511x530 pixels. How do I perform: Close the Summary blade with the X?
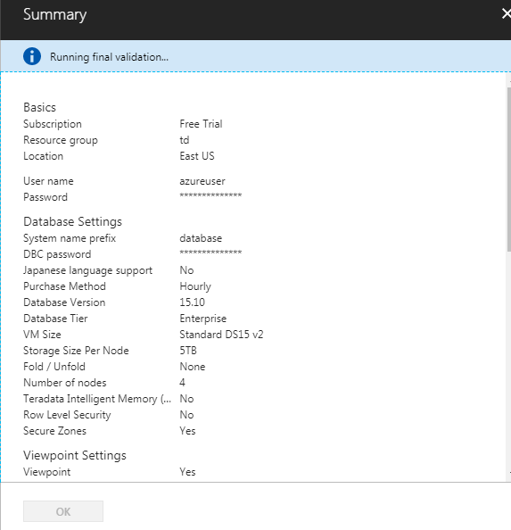click(x=506, y=14)
